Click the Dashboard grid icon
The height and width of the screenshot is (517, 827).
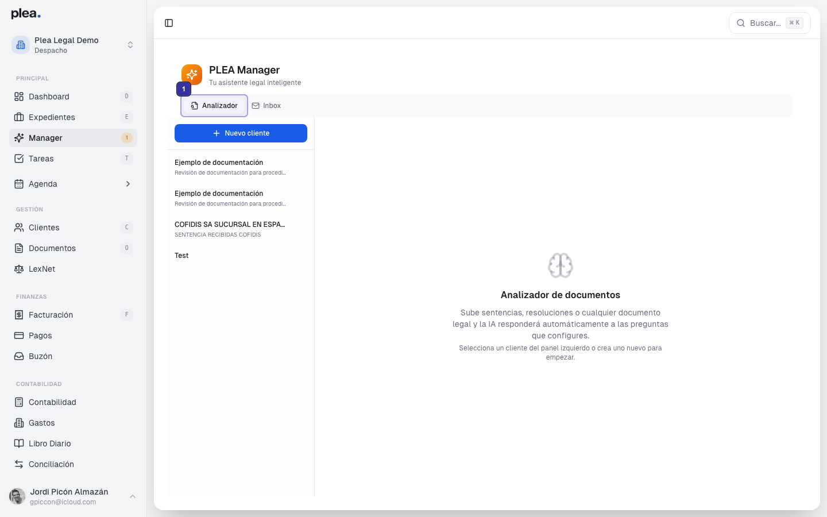click(x=19, y=97)
